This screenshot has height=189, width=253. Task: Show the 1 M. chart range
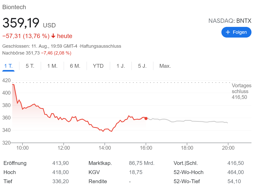(x=52, y=66)
